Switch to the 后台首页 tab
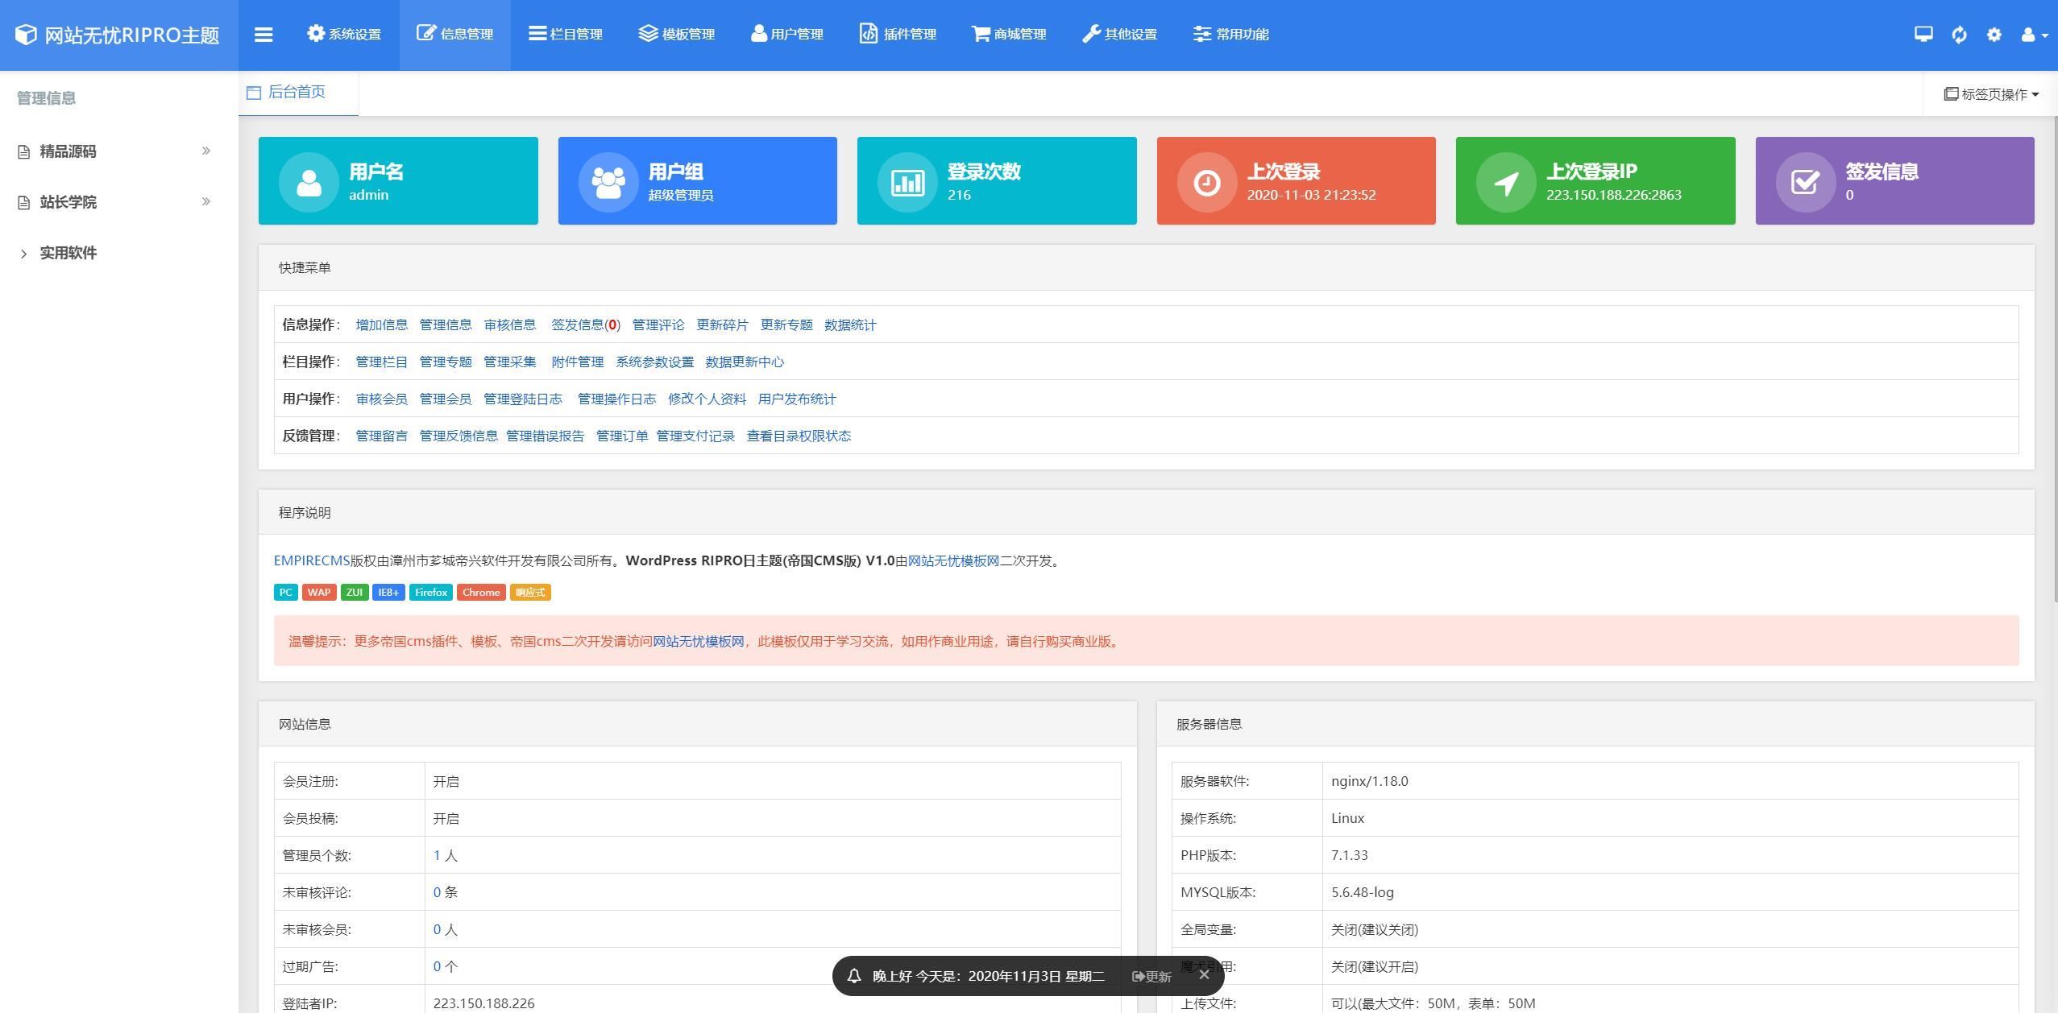The width and height of the screenshot is (2058, 1013). tap(297, 93)
